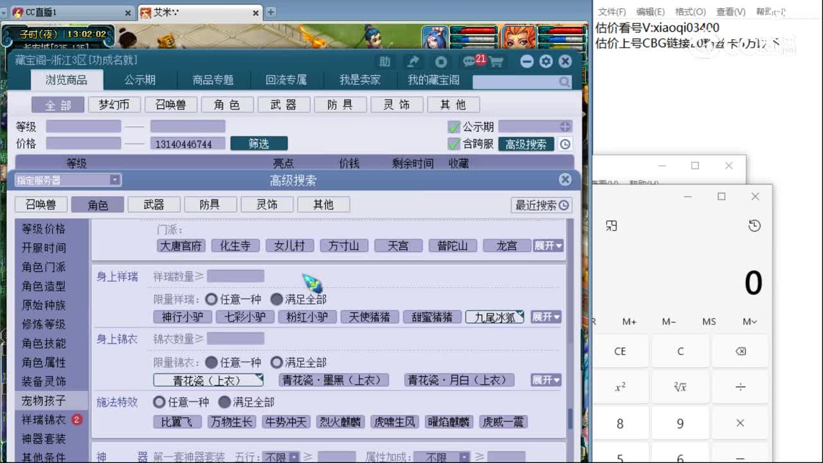Open 最近搜索 via its clock icon
The width and height of the screenshot is (823, 463).
click(x=563, y=204)
